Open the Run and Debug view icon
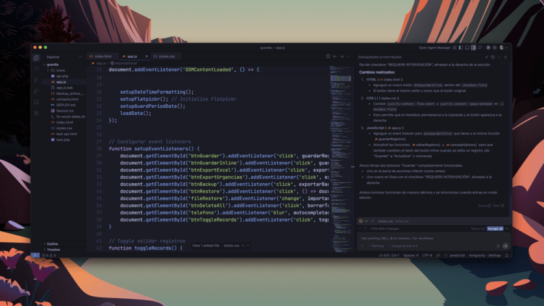 pos(36,91)
